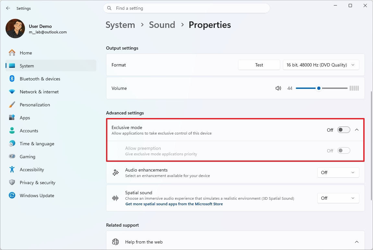Viewport: 373px width, 250px height.
Task: Open the audio Format dropdown
Action: tap(321, 65)
